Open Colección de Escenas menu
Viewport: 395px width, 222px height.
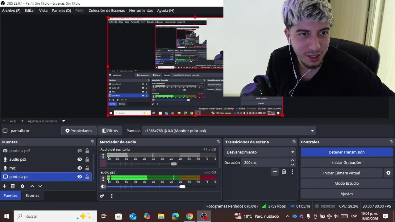(107, 10)
